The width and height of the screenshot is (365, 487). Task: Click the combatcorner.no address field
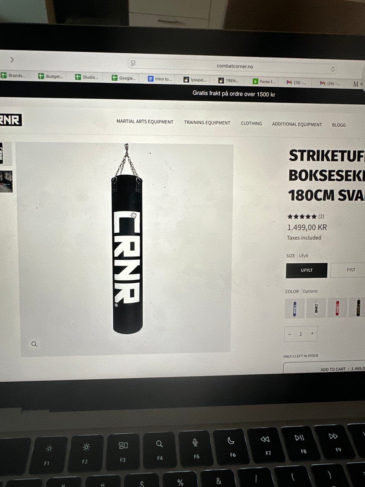point(235,66)
